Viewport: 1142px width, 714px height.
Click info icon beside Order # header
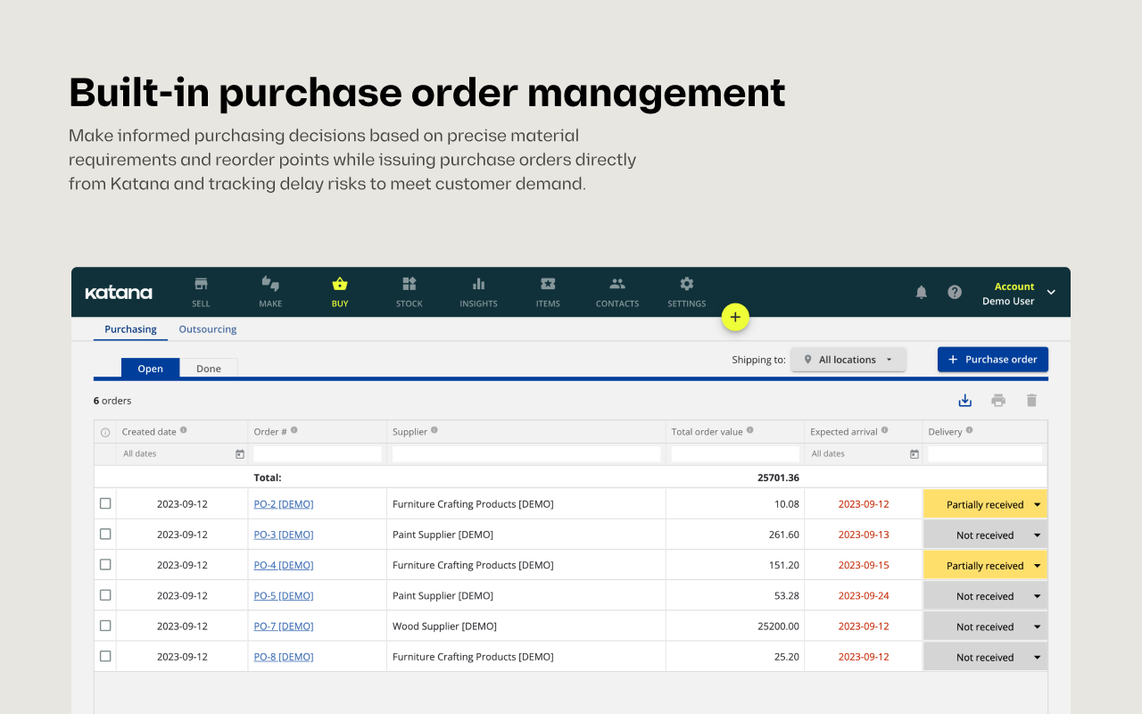tap(294, 430)
